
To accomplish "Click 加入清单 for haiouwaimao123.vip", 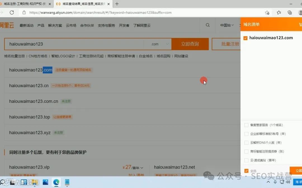I will click(136, 175).
